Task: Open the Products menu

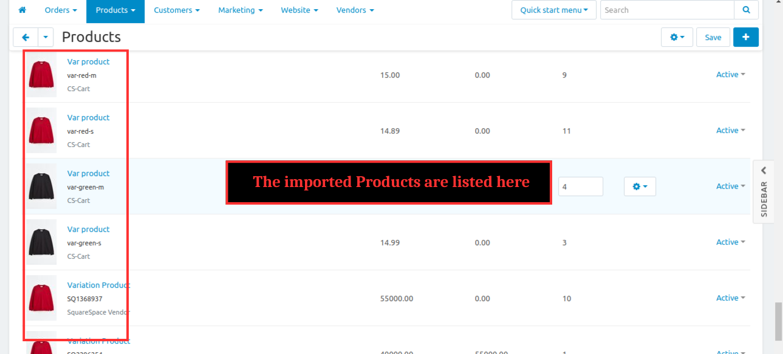Action: pyautogui.click(x=115, y=10)
